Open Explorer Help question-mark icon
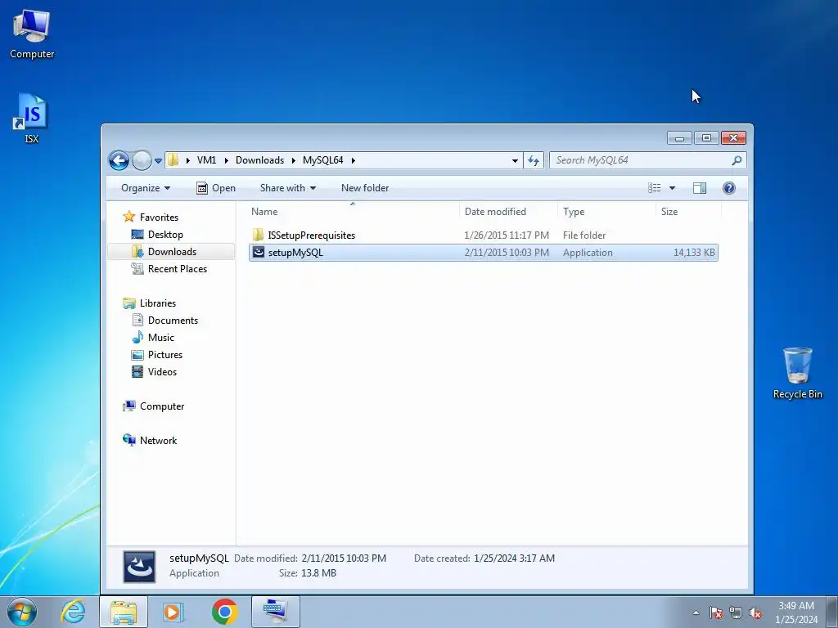 [x=729, y=188]
